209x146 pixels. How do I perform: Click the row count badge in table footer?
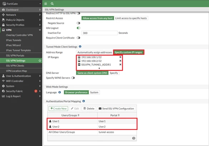[134, 138]
